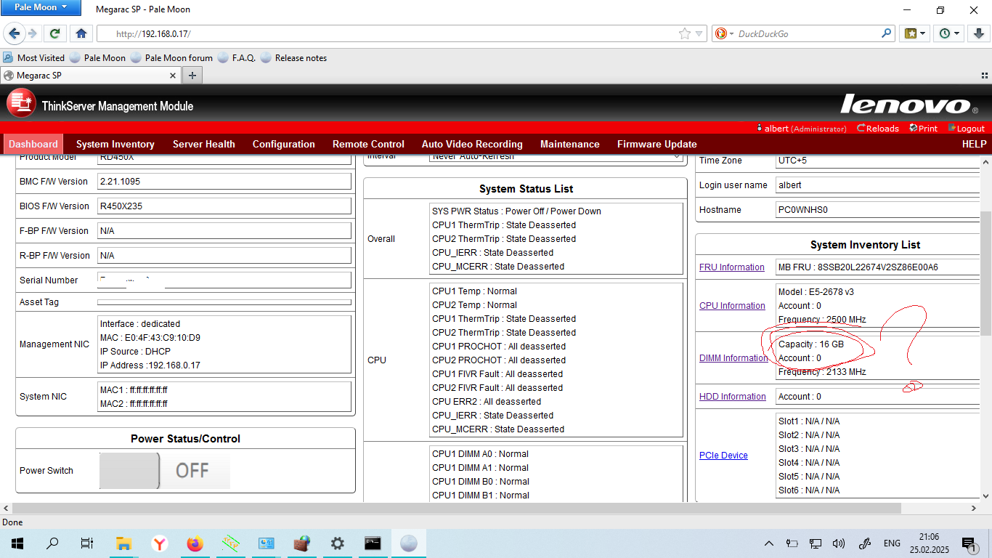This screenshot has width=992, height=558.
Task: Click the Reloads link in the header
Action: click(x=878, y=129)
